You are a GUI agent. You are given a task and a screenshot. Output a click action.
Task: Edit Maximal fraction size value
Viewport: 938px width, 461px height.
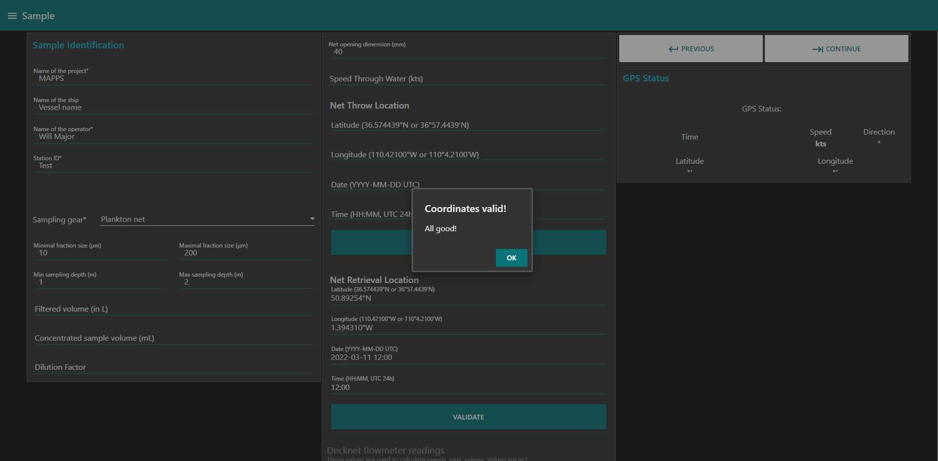click(245, 253)
